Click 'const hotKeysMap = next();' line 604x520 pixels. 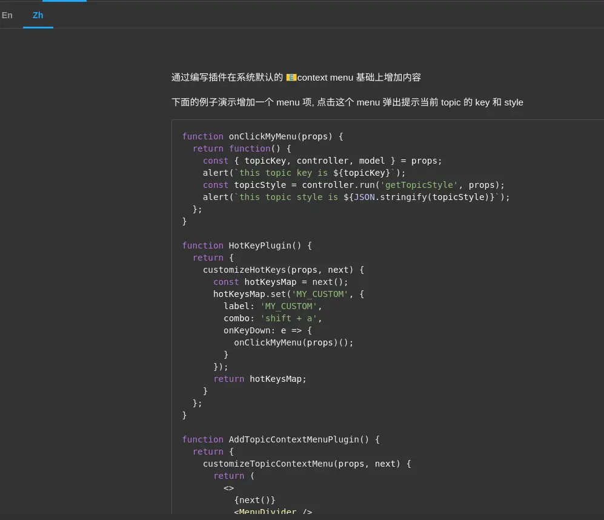(x=281, y=282)
